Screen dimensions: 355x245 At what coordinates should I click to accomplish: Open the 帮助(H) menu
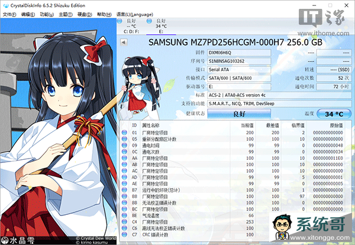point(104,14)
